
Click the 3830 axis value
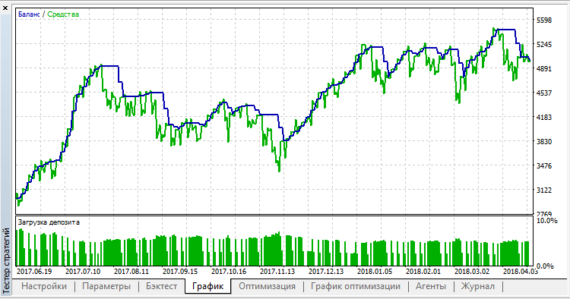point(544,142)
